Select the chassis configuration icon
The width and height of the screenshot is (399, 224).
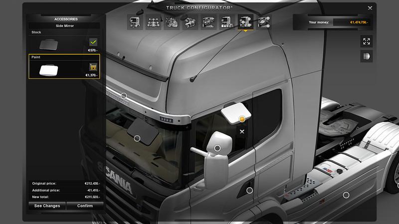pyautogui.click(x=153, y=22)
